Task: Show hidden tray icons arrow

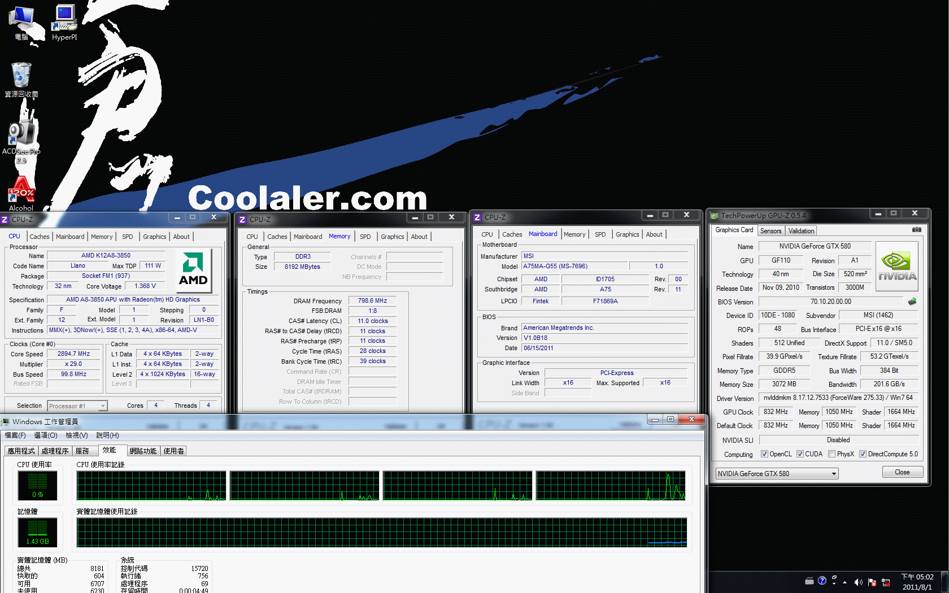Action: pos(845,582)
